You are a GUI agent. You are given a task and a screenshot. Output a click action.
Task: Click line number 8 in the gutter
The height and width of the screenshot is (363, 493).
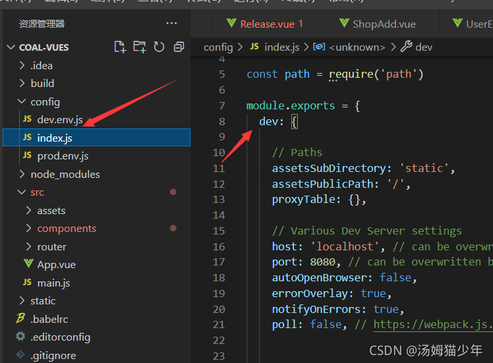coord(222,121)
